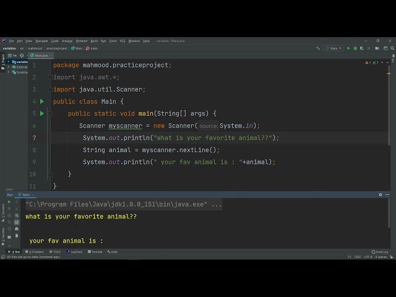Click the soft-wrap icon in Run console
The width and height of the screenshot is (396, 297).
tap(17, 215)
